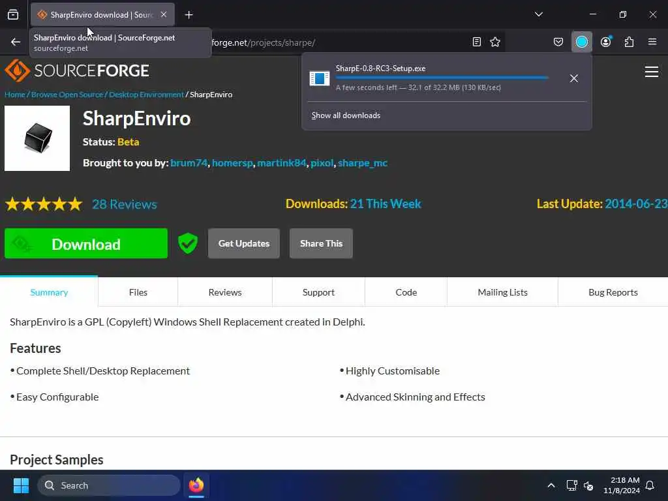Open the Firefox application menu
The image size is (668, 501).
[x=652, y=42]
